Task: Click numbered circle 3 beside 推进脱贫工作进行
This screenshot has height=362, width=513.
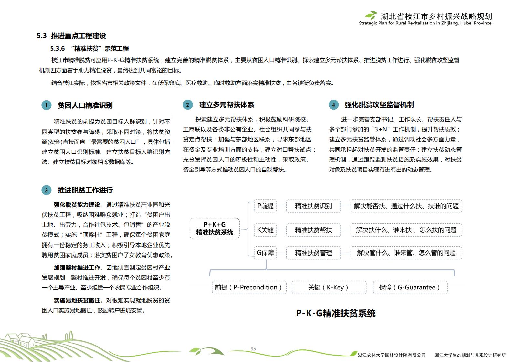Action: [x=46, y=190]
